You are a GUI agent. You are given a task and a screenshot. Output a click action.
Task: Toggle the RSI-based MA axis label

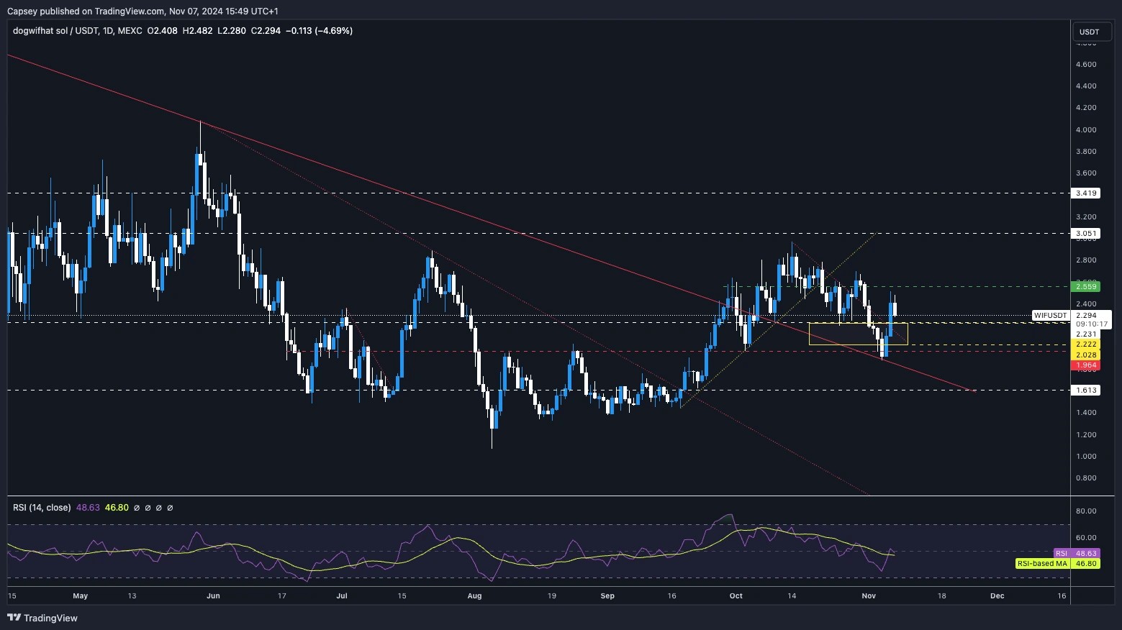[x=1042, y=564]
